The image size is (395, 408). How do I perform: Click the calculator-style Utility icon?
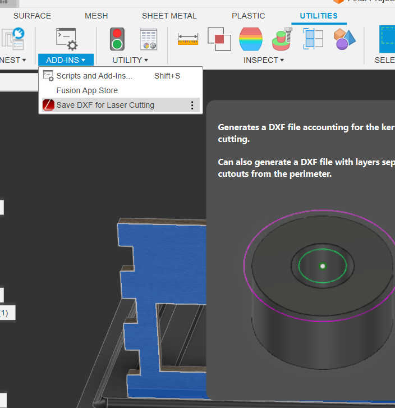point(149,39)
